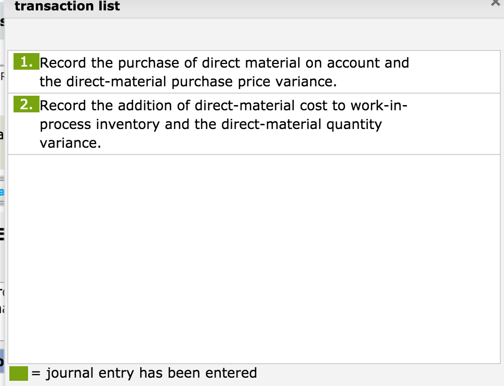Click the green completion badge numbered 2

pyautogui.click(x=26, y=105)
